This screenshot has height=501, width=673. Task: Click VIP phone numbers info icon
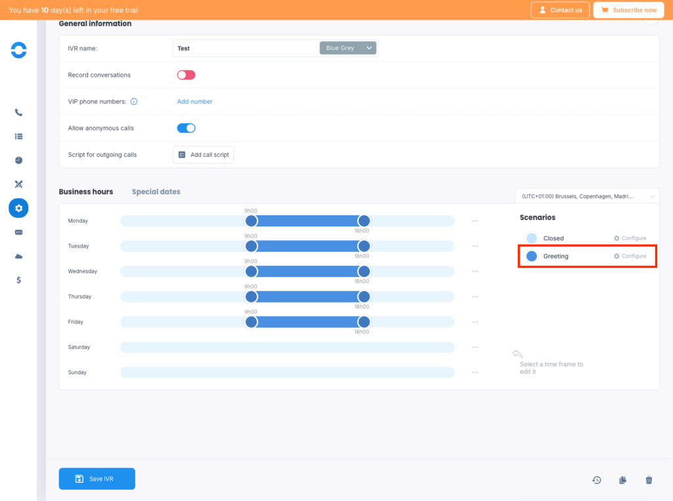134,102
